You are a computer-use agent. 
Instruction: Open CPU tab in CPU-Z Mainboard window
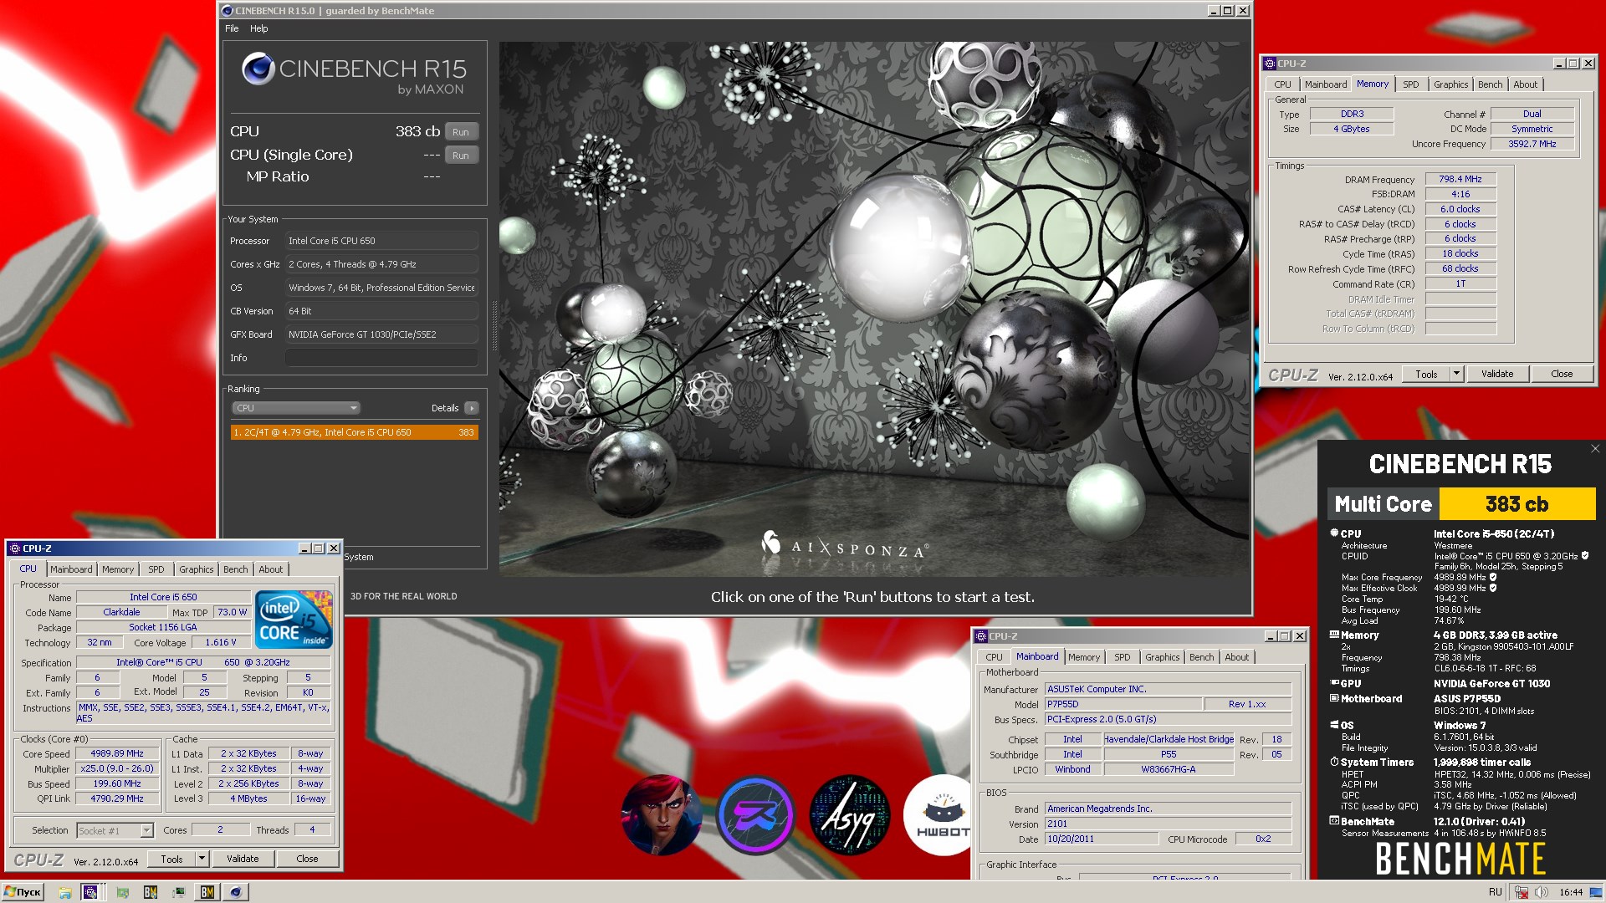[994, 657]
